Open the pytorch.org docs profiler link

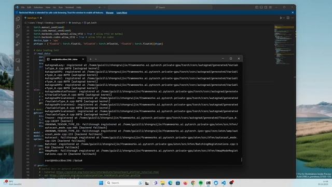coord(95,176)
